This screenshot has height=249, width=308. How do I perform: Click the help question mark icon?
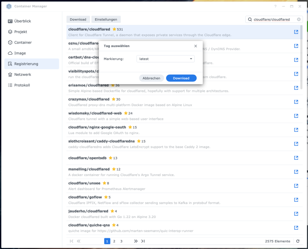tap(275, 6)
